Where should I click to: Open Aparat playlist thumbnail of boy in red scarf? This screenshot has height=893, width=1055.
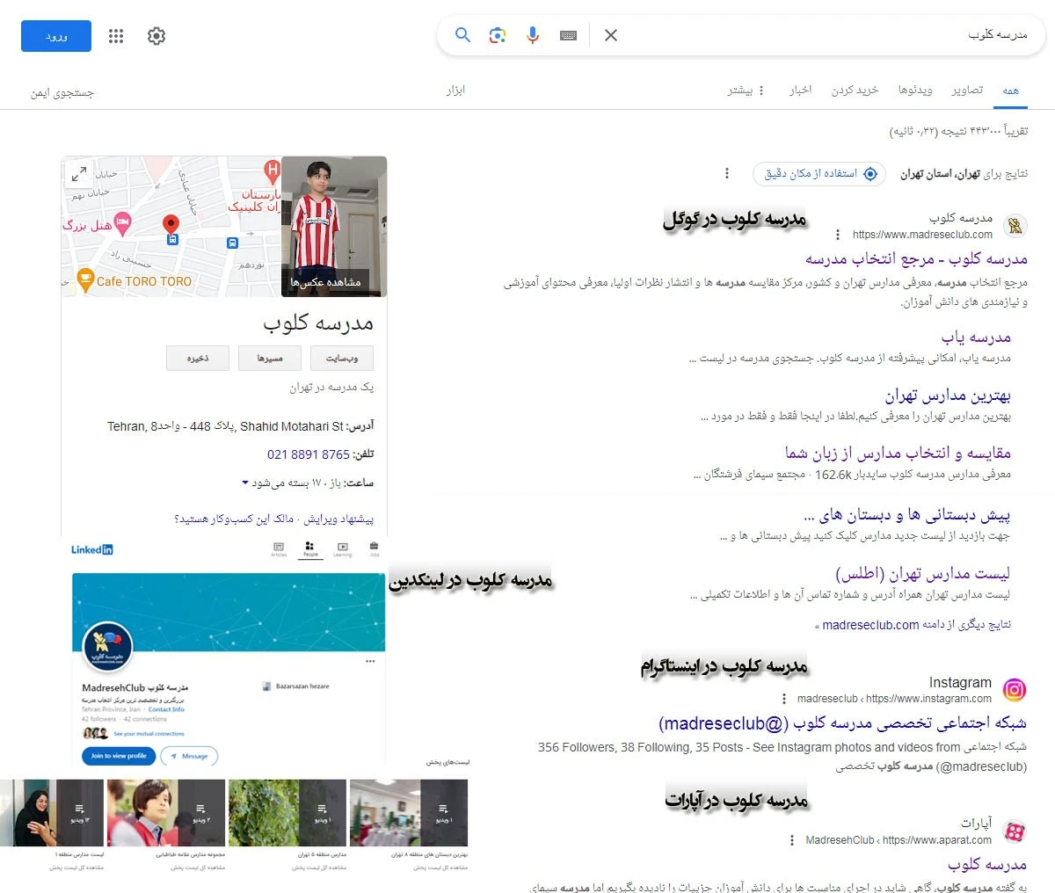click(166, 813)
